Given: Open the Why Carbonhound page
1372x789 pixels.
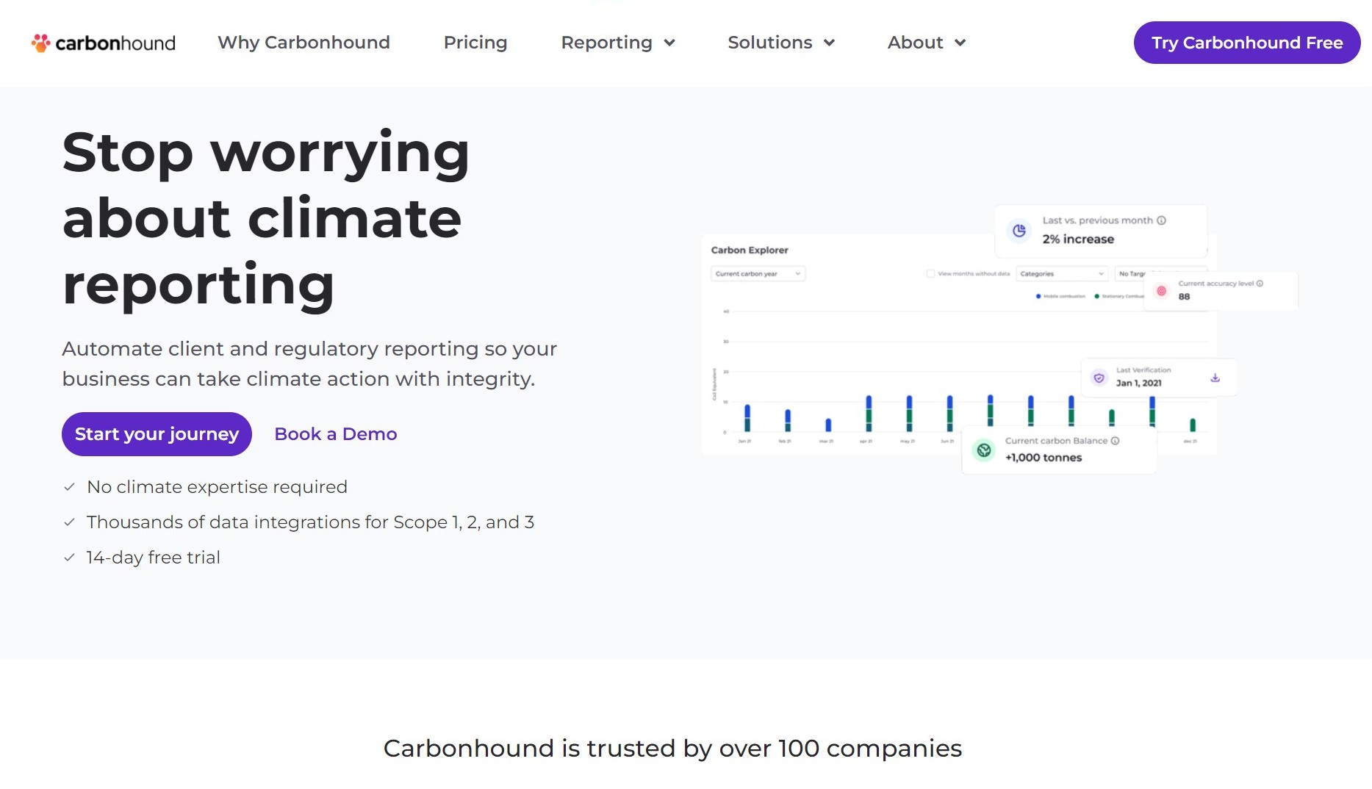Looking at the screenshot, I should 304,43.
